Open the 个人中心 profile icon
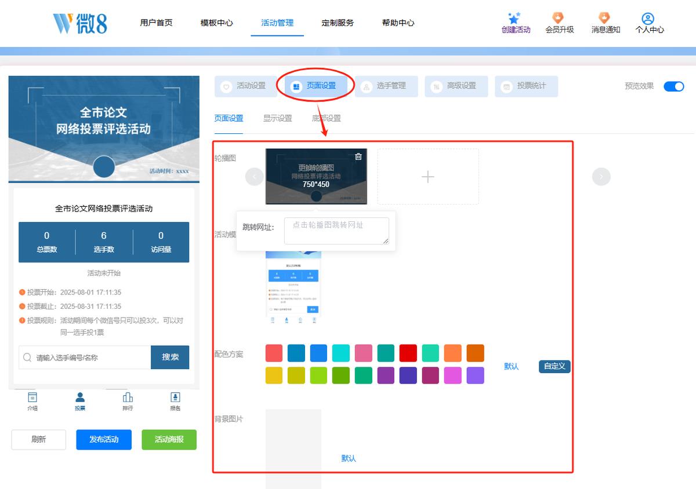 (x=648, y=19)
